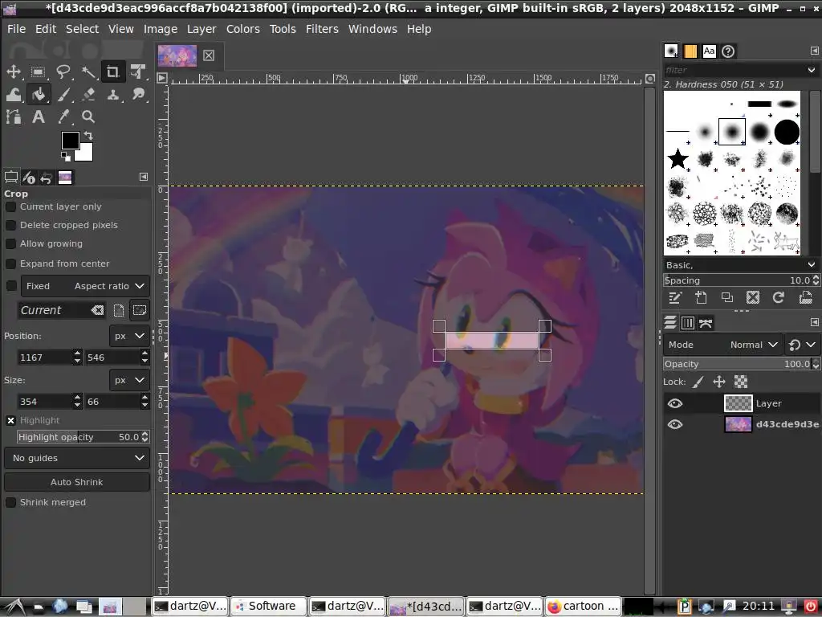Select the Crop tool
The width and height of the screenshot is (822, 617).
113,72
